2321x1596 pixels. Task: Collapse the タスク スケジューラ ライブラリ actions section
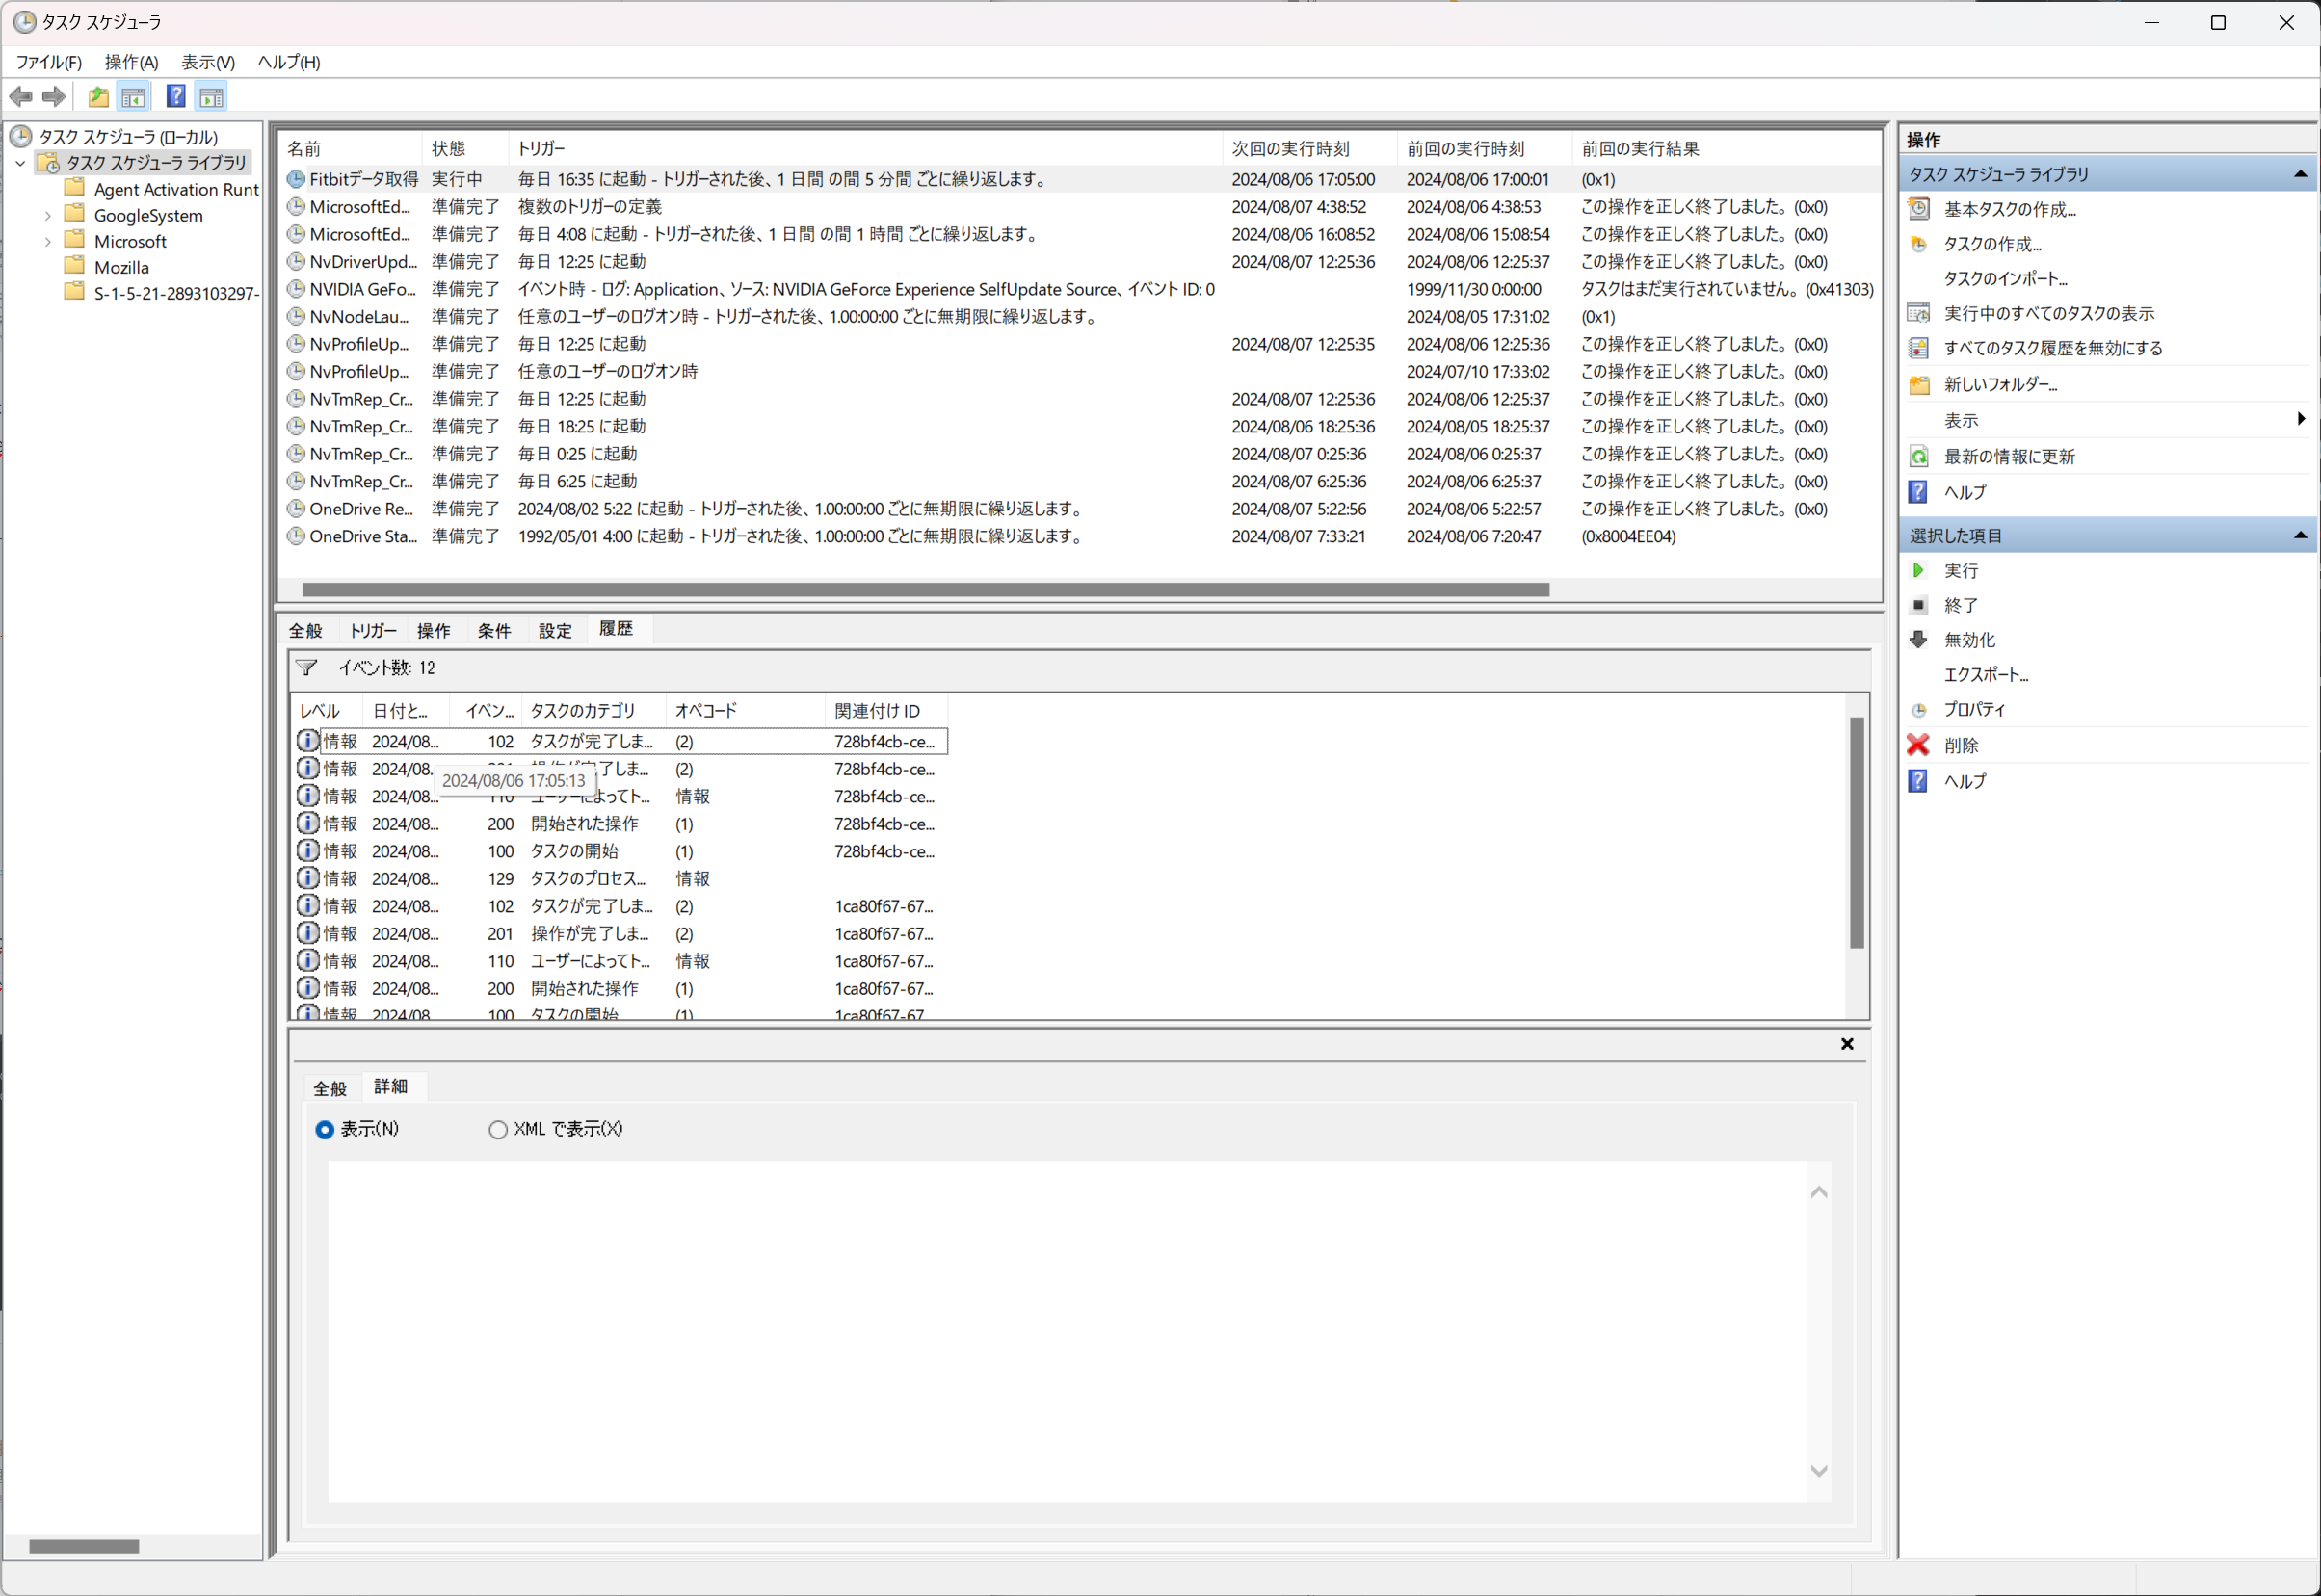[2299, 174]
